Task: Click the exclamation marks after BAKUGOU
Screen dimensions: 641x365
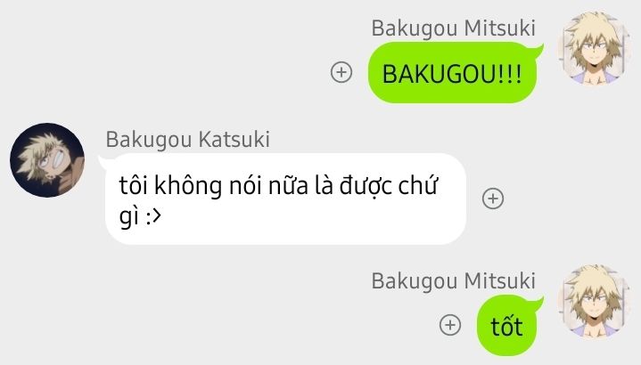Action: click(x=510, y=74)
